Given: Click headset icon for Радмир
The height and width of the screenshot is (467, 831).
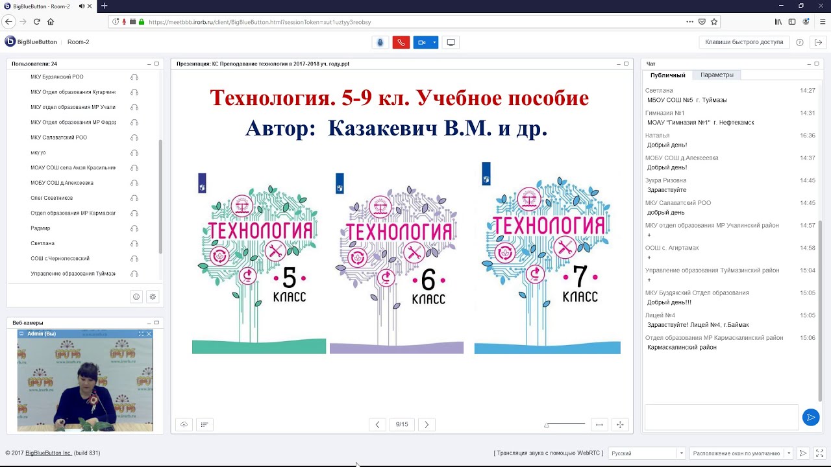Looking at the screenshot, I should click(134, 228).
